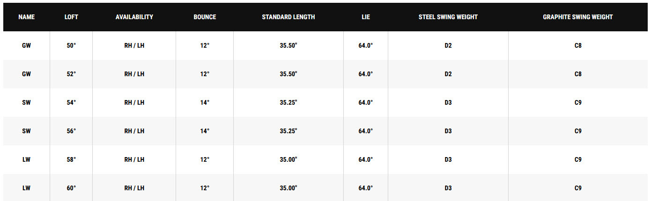
Task: Select the 35.50" length in first row
Action: coord(289,46)
